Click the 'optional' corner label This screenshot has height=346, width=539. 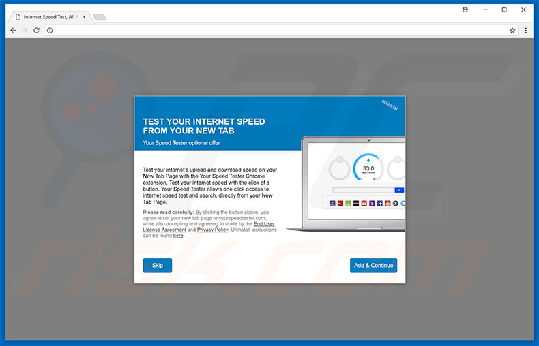[x=390, y=105]
